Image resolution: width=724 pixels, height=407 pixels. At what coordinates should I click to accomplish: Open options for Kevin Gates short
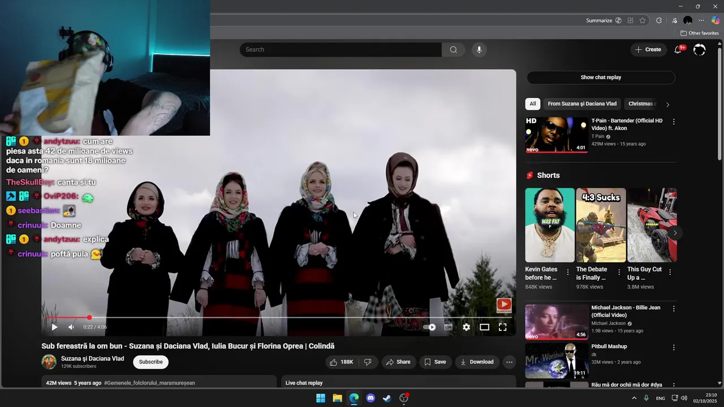point(568,272)
